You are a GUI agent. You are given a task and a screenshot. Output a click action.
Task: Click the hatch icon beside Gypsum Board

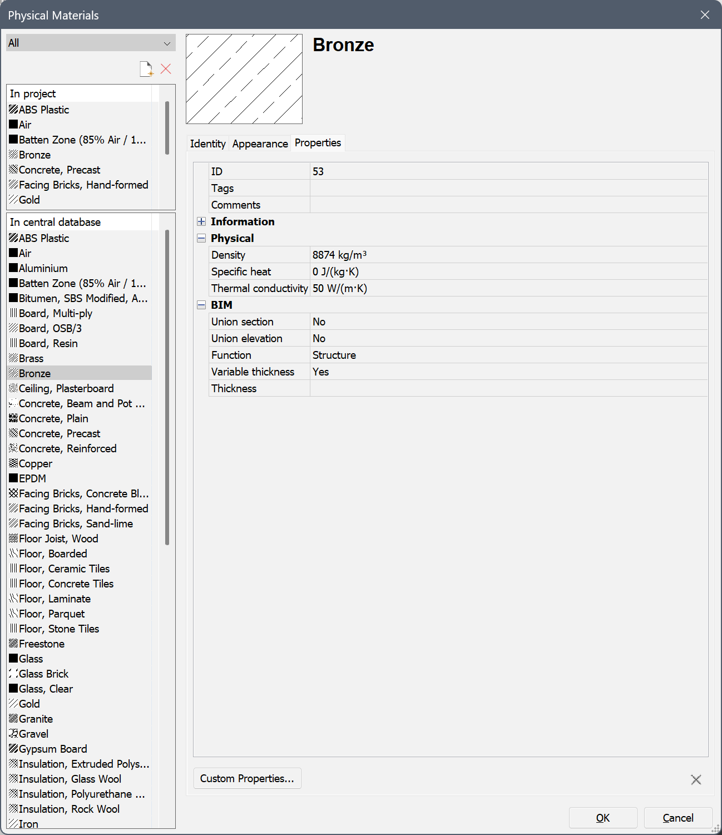pyautogui.click(x=13, y=749)
